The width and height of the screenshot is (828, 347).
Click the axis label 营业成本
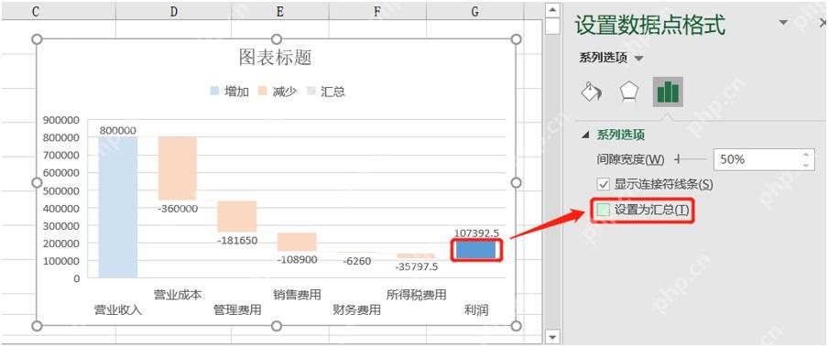pos(178,294)
